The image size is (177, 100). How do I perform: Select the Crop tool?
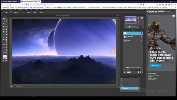click(4, 19)
